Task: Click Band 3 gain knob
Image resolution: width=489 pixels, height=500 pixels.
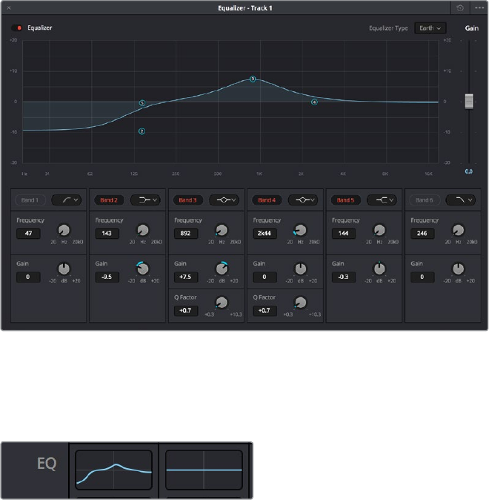Action: (222, 269)
